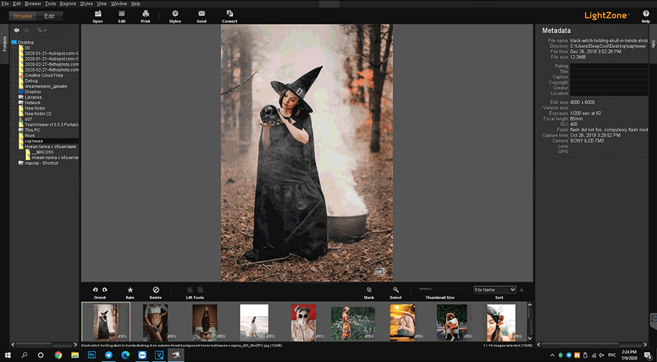
Task: Click the Caption metadata field
Action: (x=609, y=77)
